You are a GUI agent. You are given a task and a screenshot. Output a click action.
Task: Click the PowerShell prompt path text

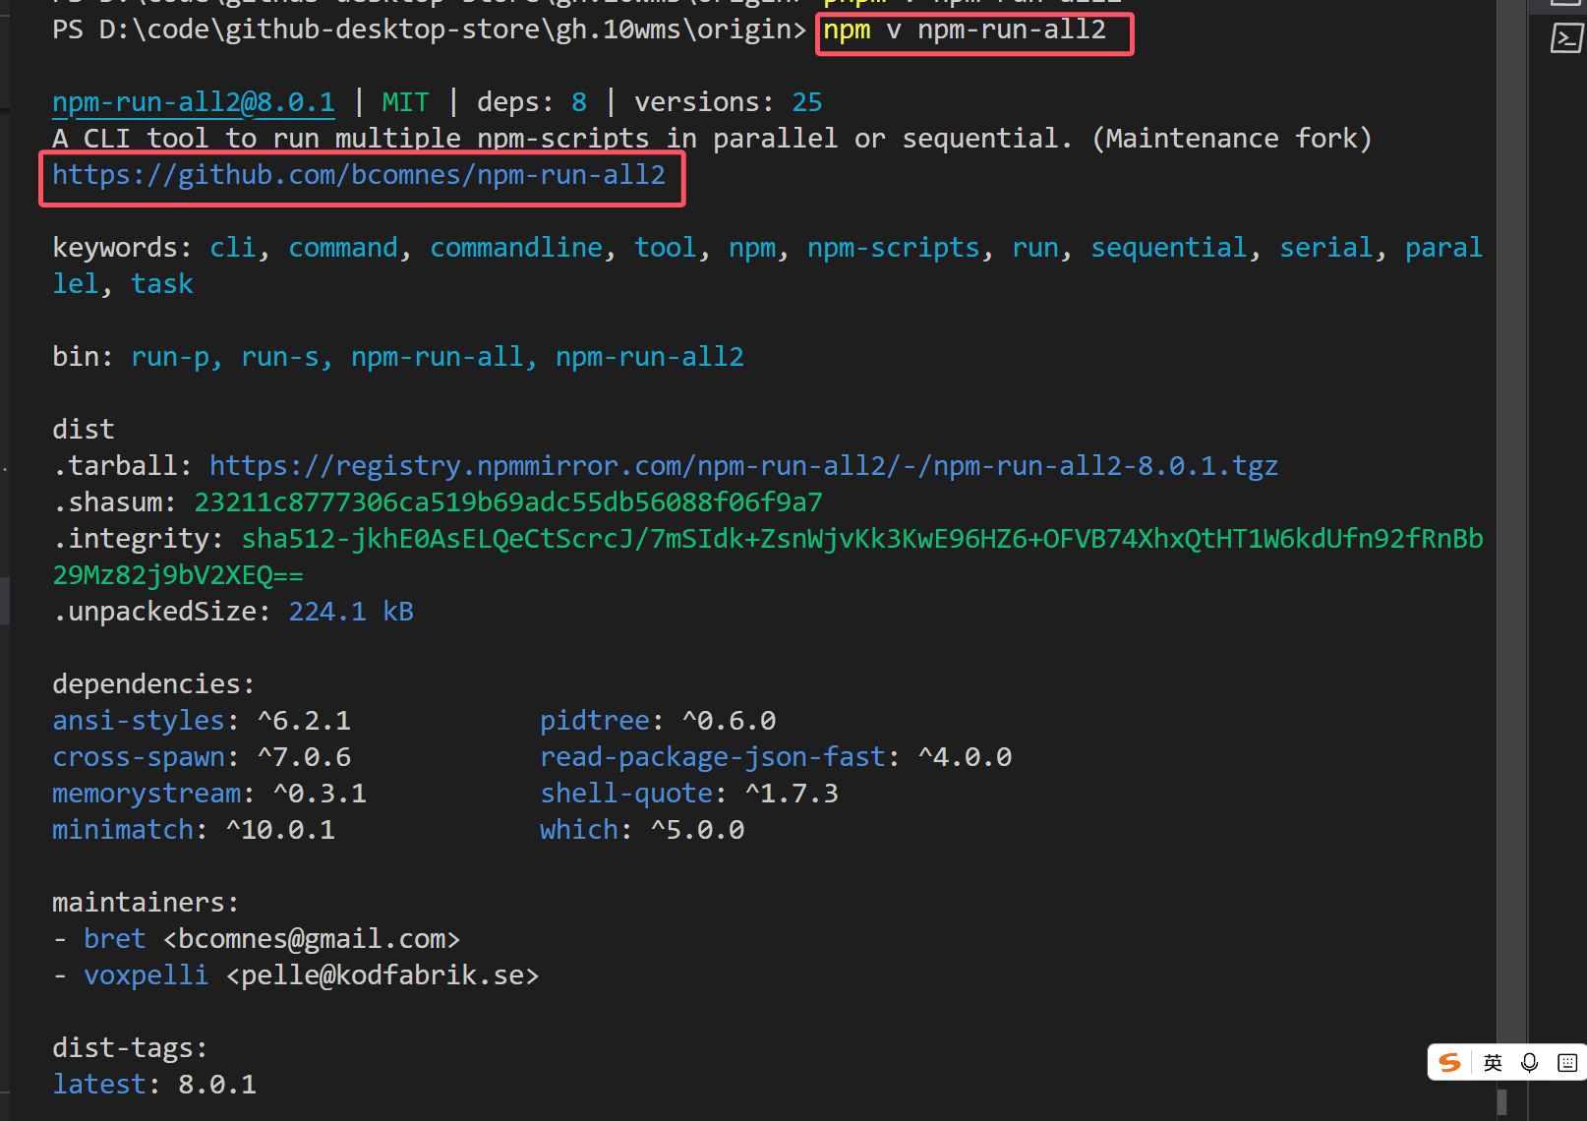(x=429, y=30)
